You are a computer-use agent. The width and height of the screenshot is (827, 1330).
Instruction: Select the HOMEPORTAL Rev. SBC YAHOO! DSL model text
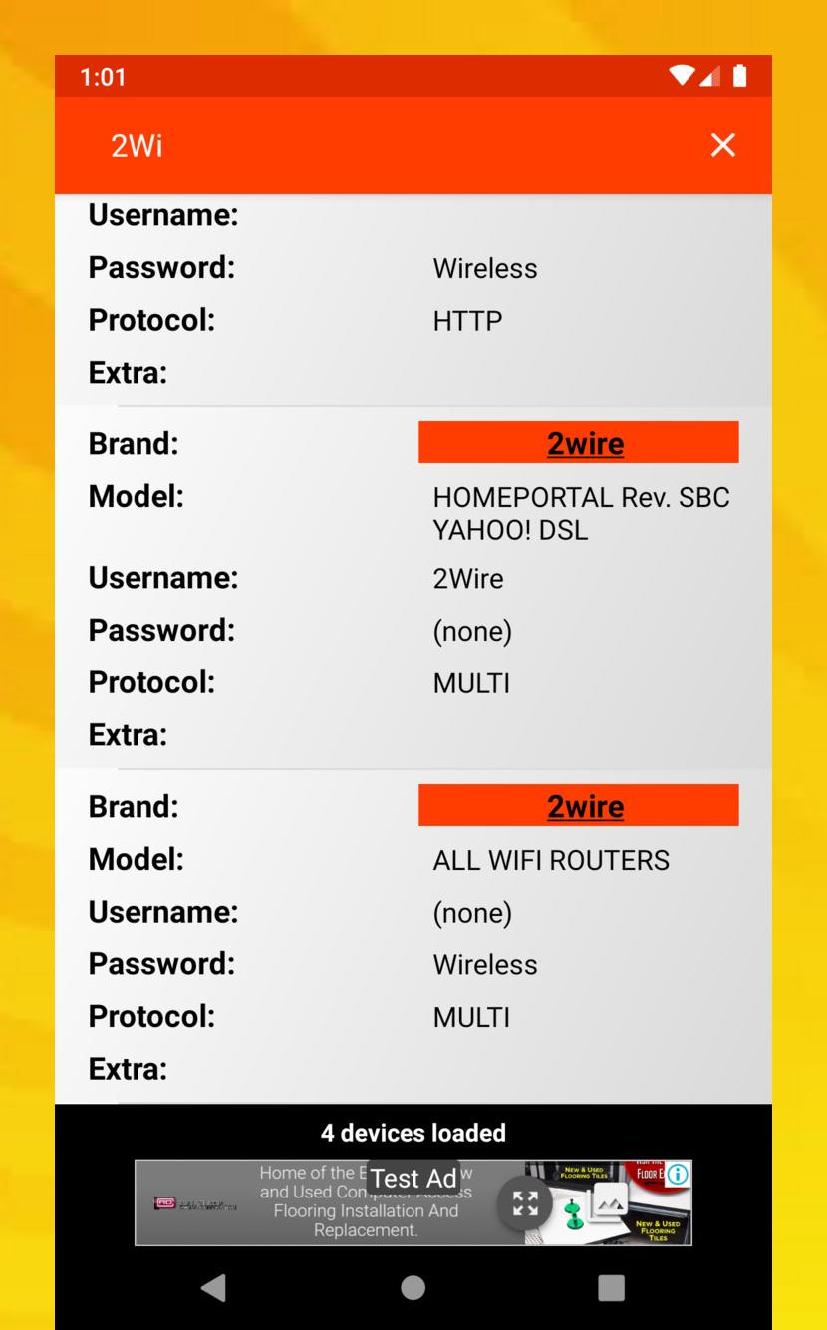point(581,514)
